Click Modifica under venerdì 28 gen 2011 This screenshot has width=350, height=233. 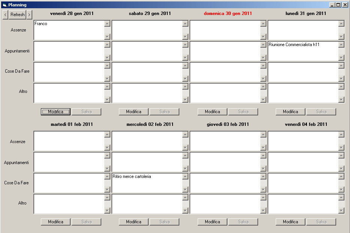click(x=56, y=112)
